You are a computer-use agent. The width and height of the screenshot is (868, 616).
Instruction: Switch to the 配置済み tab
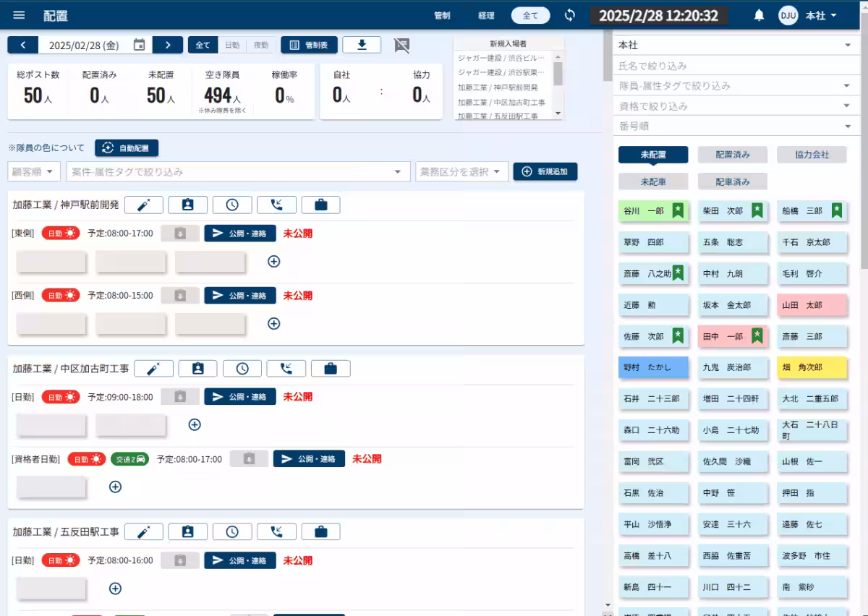click(x=732, y=155)
